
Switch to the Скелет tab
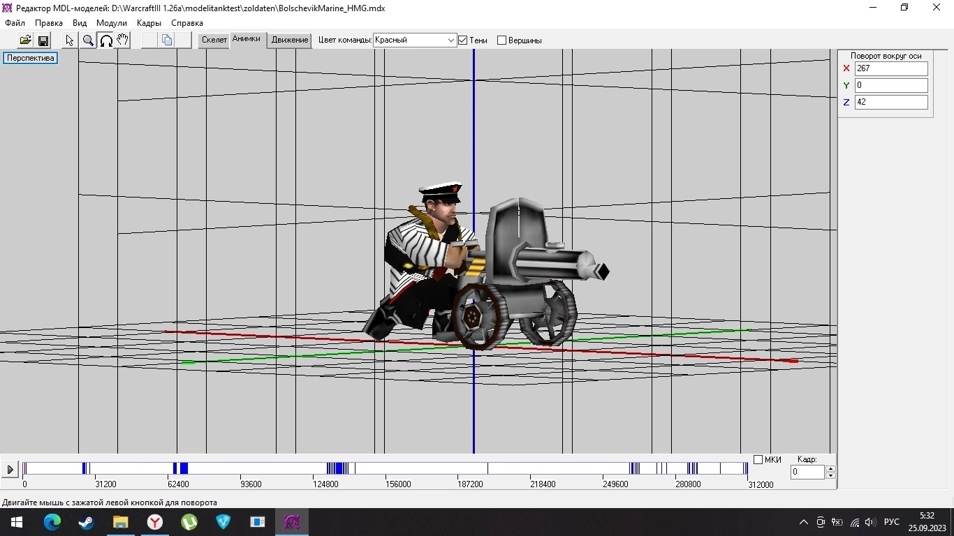tap(214, 40)
